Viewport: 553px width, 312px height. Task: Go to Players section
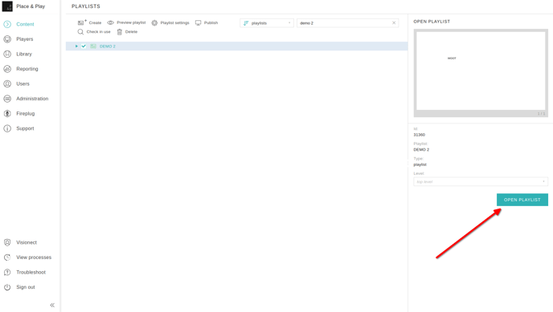pos(24,39)
